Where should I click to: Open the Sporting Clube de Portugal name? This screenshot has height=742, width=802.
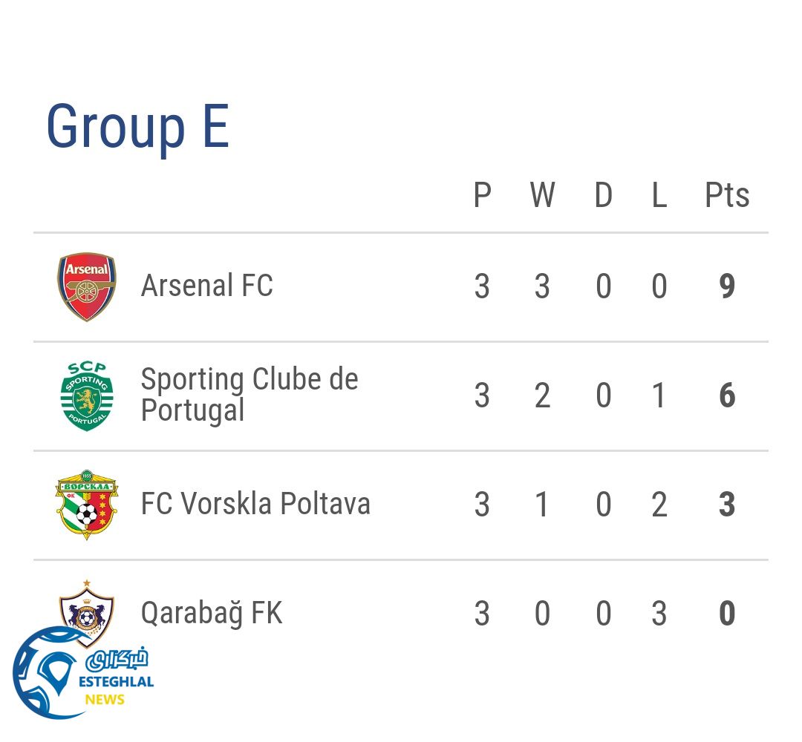coord(250,394)
